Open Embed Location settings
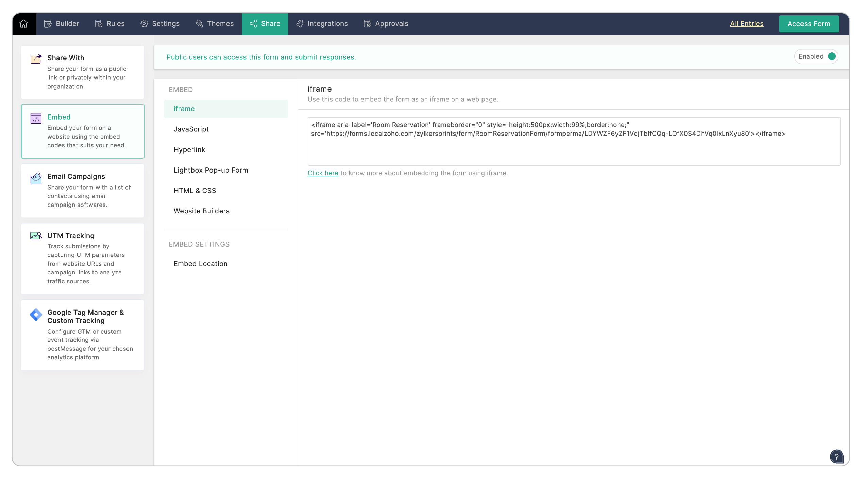The width and height of the screenshot is (862, 479). 200,264
